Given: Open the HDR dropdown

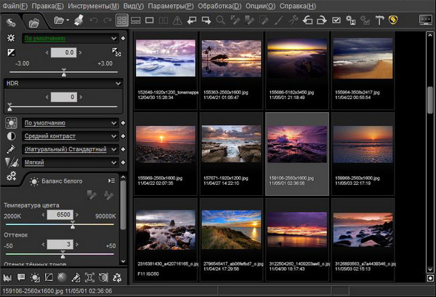Looking at the screenshot, I should point(63,83).
